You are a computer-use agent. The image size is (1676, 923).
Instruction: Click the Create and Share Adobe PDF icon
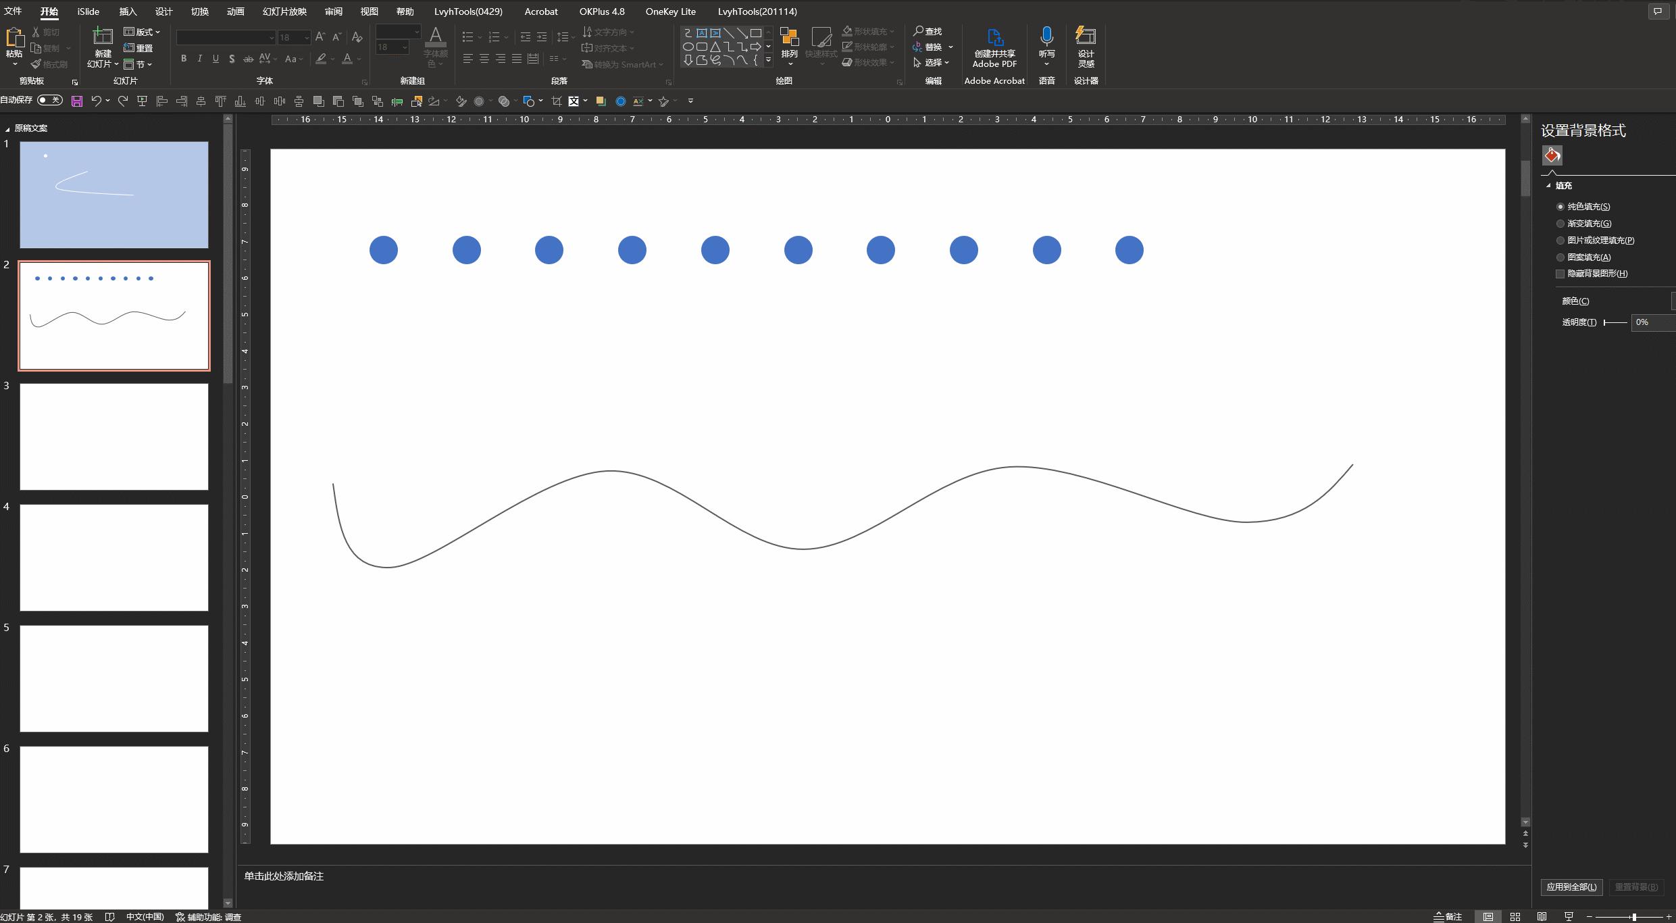[x=994, y=38]
